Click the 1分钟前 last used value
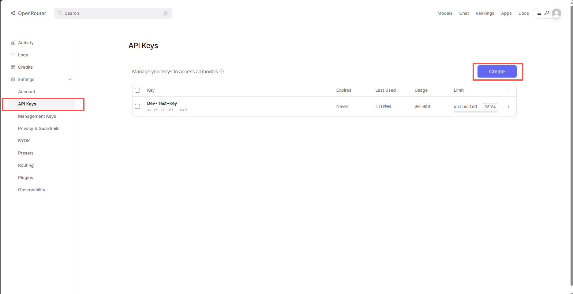 [383, 106]
